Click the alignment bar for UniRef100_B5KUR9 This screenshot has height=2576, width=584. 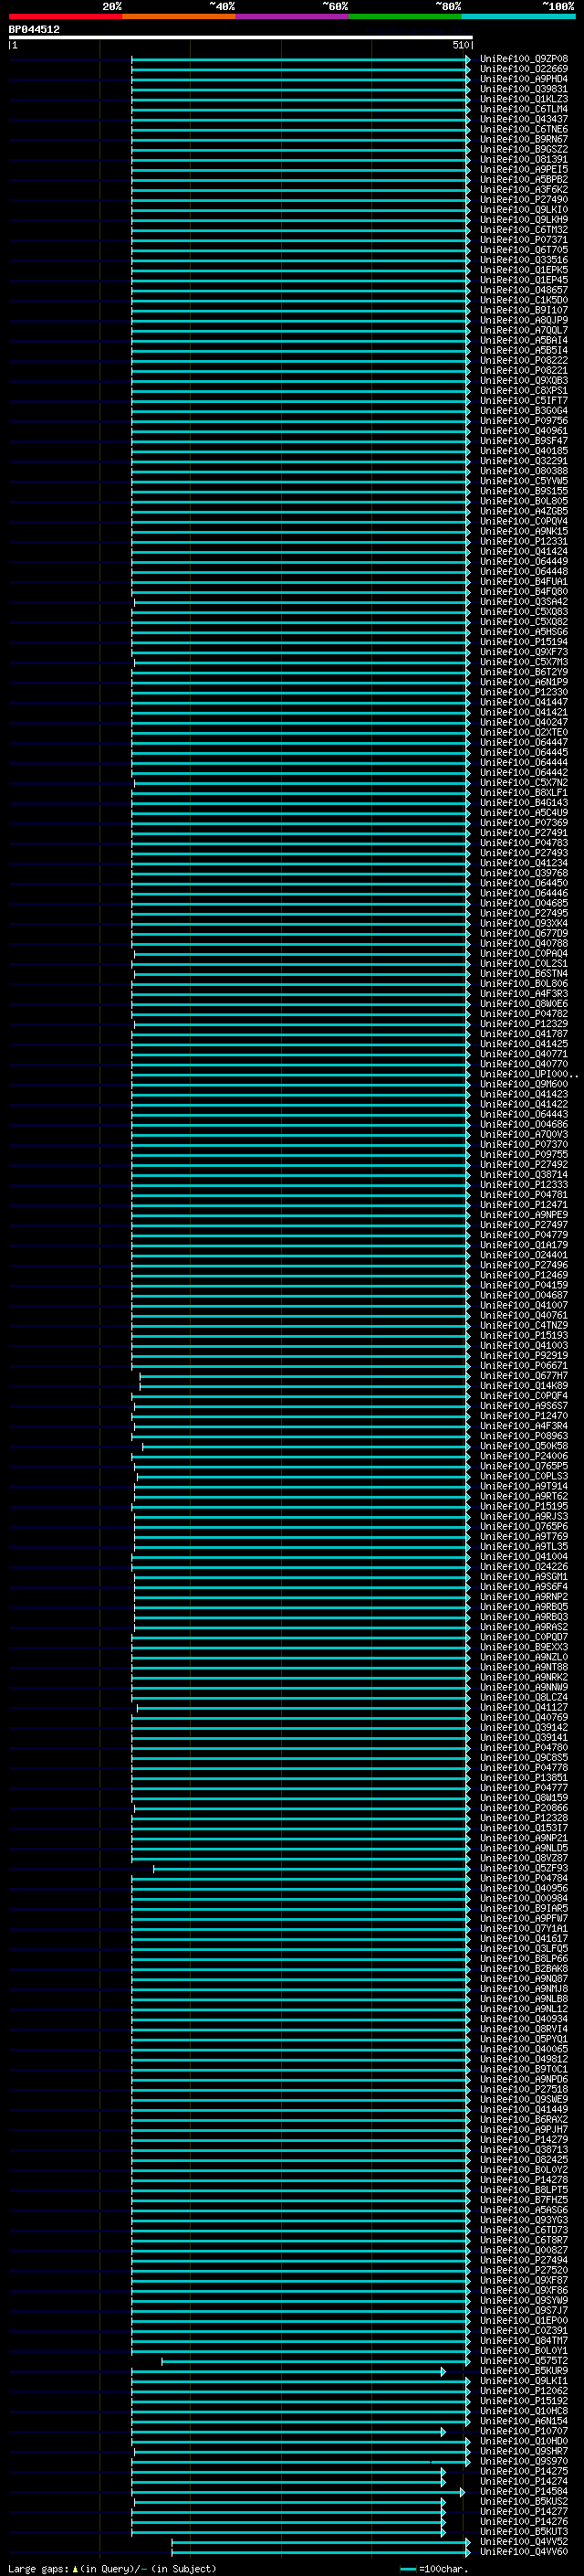288,2372
